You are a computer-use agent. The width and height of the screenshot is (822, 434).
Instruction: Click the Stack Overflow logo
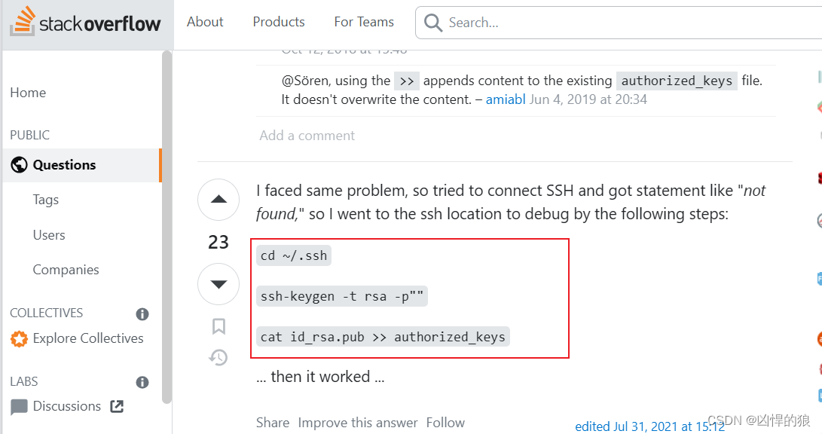(85, 22)
